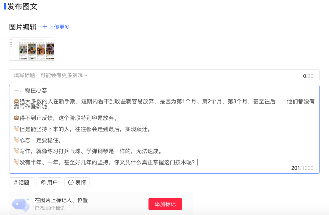Click the blue tag icon beside 在图片上标记人、位置

[x=20, y=204]
